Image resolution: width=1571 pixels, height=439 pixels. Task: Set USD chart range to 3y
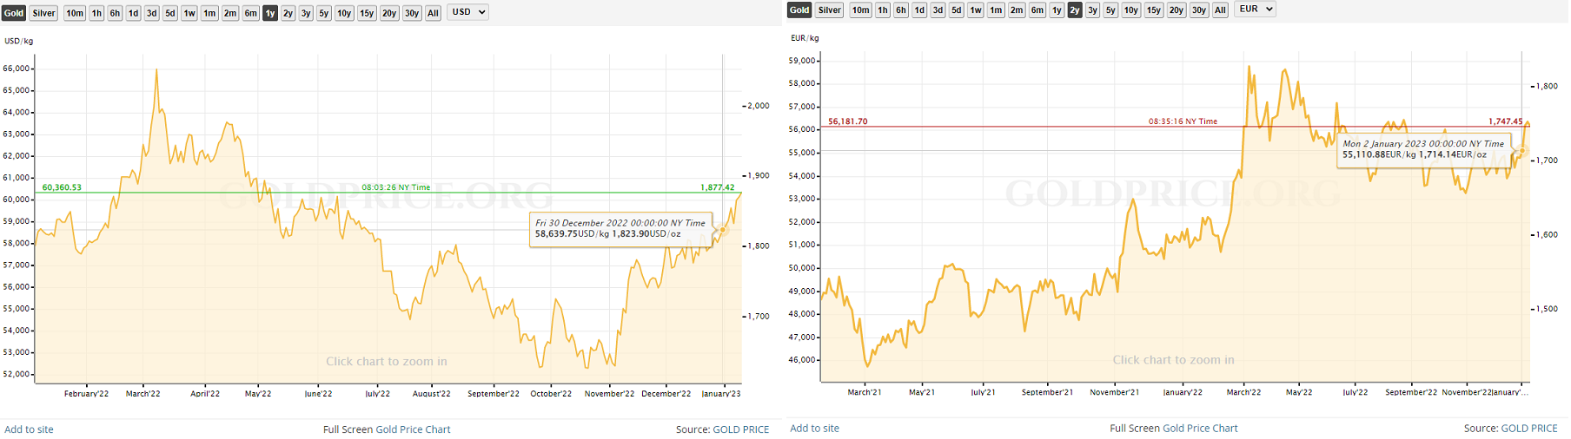tap(306, 13)
